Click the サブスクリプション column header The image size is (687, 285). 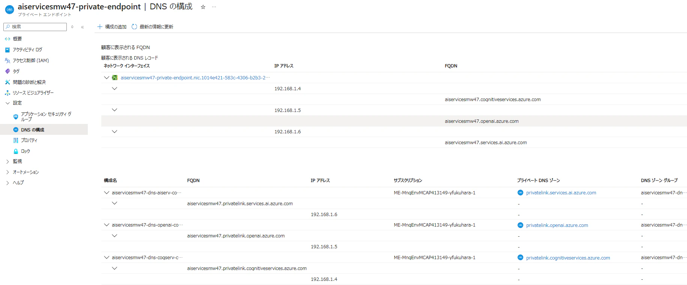click(408, 181)
